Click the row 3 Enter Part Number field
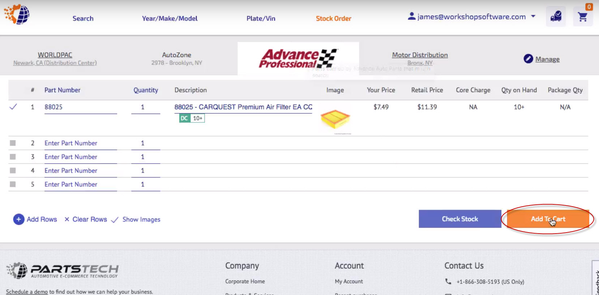The image size is (599, 295). coord(81,157)
